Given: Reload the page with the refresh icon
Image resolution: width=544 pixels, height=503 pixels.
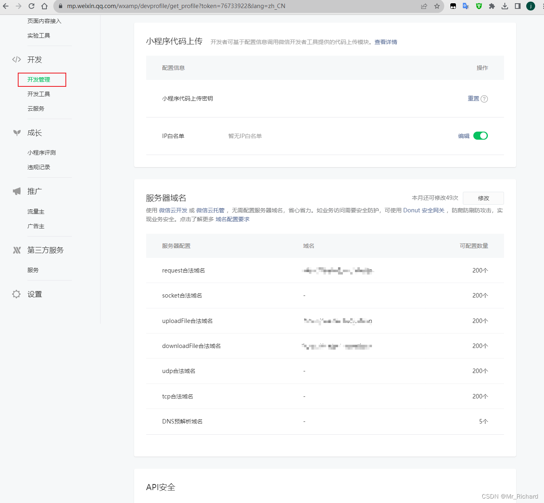Looking at the screenshot, I should (x=32, y=6).
